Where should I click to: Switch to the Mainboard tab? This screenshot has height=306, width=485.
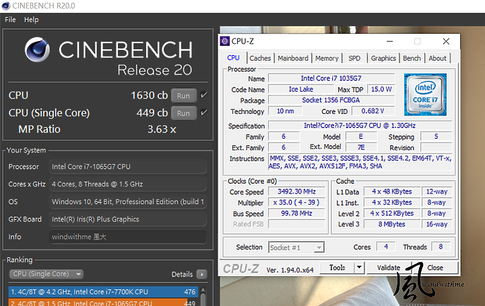click(293, 58)
